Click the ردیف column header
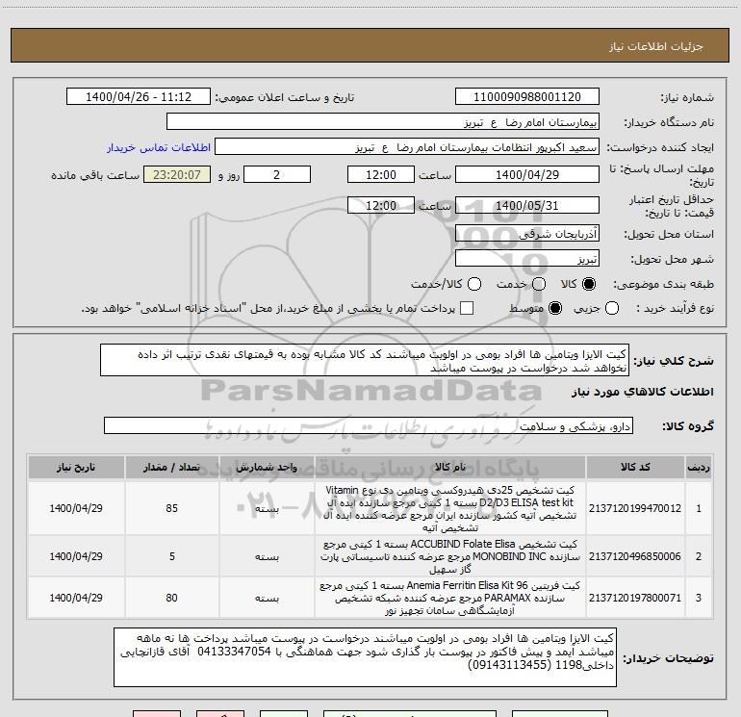 (x=699, y=467)
